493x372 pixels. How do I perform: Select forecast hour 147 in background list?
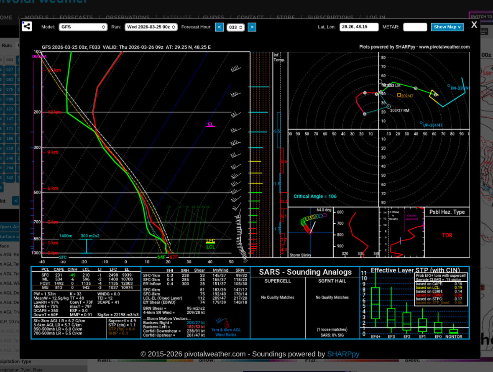click(10, 119)
